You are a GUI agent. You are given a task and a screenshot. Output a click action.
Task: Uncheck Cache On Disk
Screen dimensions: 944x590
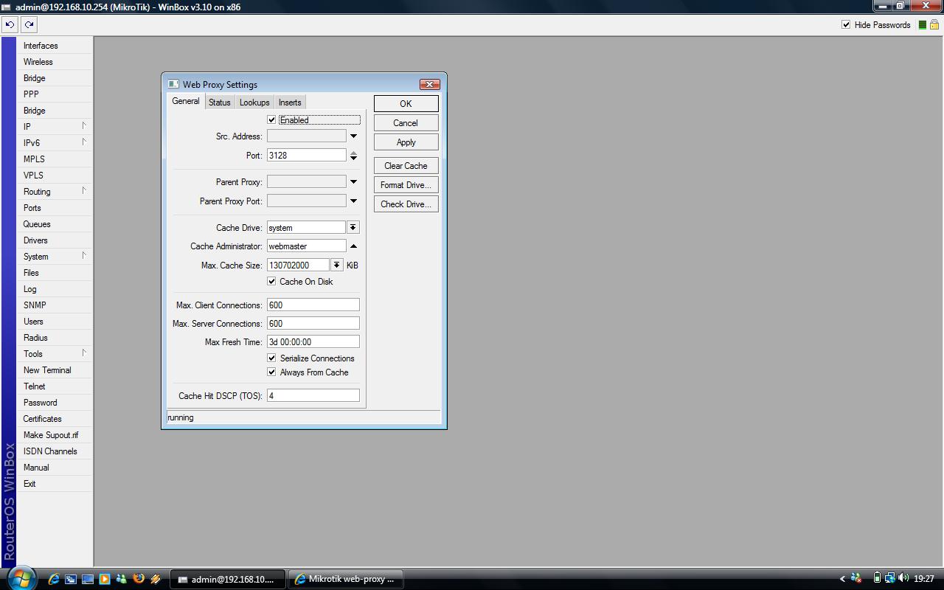271,281
